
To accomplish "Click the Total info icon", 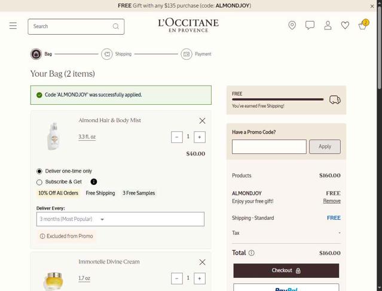I will 252,253.
